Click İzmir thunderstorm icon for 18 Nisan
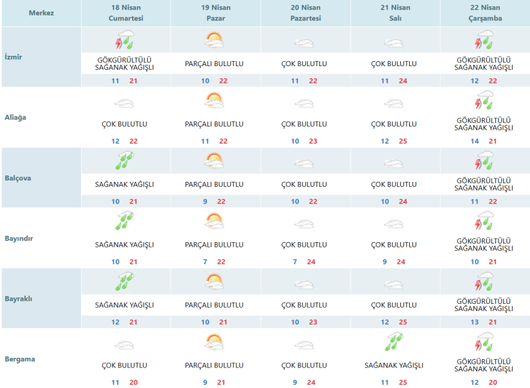 [x=125, y=42]
